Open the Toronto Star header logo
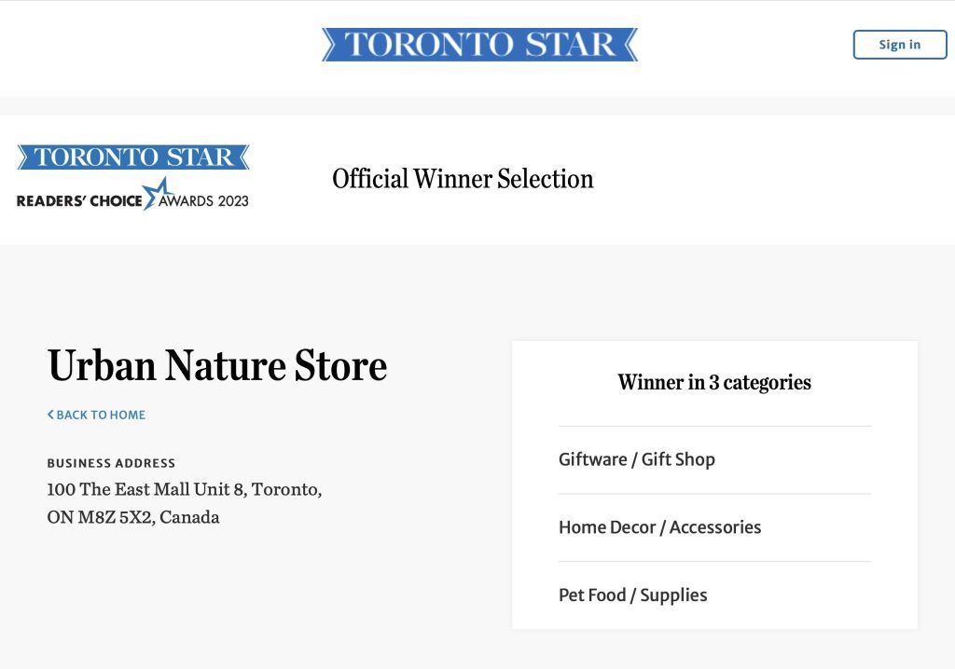This screenshot has height=669, width=955. pyautogui.click(x=480, y=45)
